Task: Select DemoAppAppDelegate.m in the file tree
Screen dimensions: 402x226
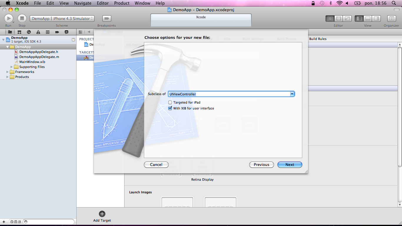Action: click(39, 57)
